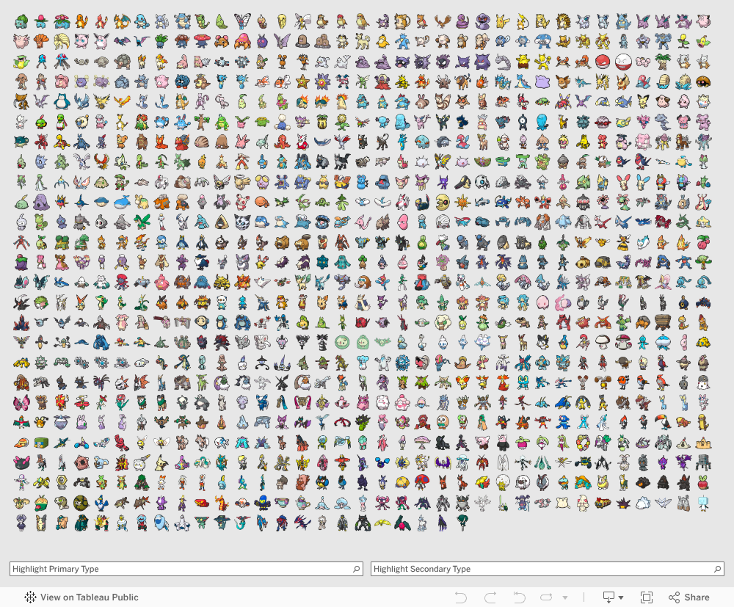Click the Share button
Screen dimensions: 734x607
click(x=688, y=597)
